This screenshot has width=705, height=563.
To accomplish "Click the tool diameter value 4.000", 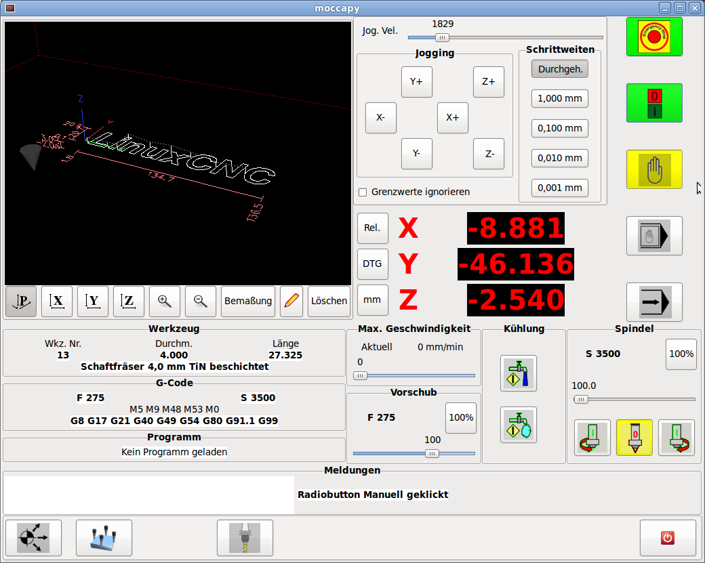I will tap(174, 356).
